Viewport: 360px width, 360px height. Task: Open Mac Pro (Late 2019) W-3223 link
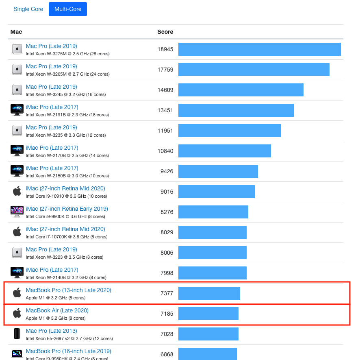tap(52, 250)
